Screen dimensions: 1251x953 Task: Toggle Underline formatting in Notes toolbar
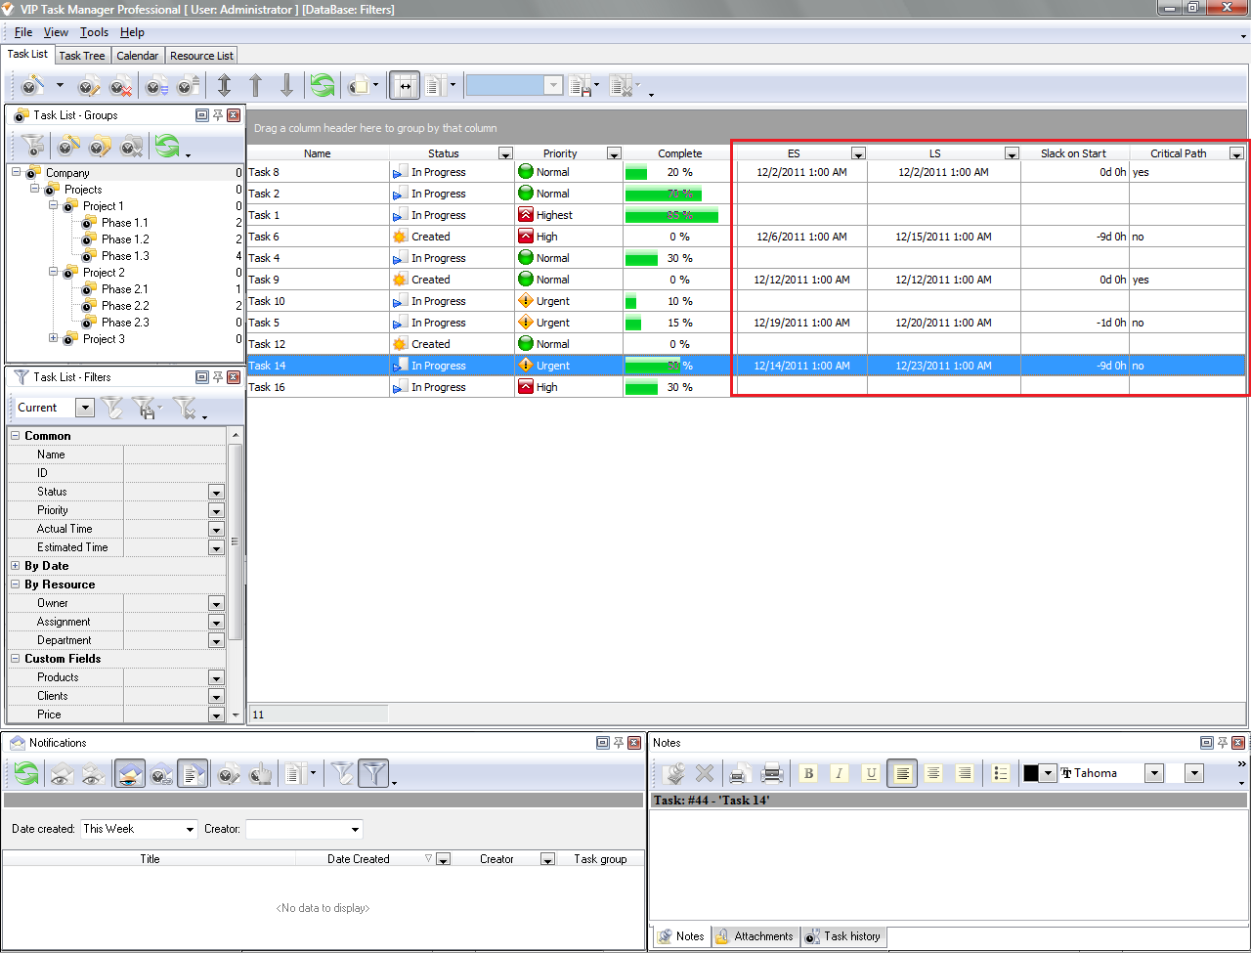click(x=871, y=774)
